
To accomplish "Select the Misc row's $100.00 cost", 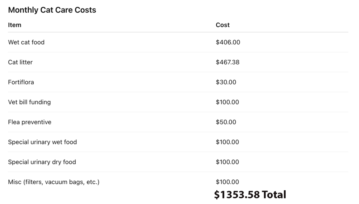I will click(x=228, y=182).
